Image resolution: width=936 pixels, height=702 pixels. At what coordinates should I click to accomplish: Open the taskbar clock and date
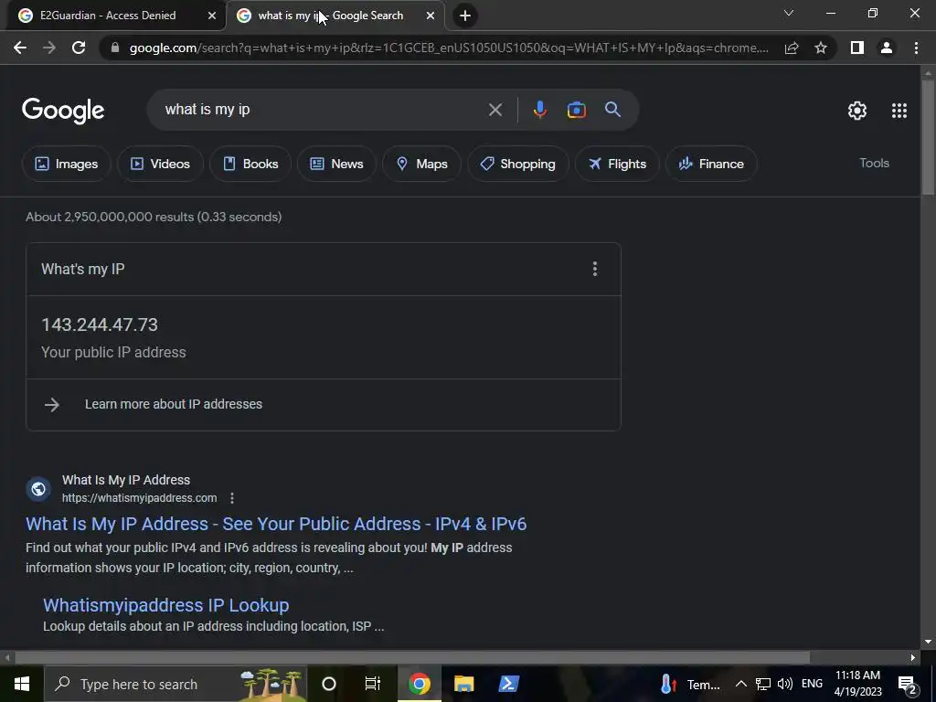857,684
